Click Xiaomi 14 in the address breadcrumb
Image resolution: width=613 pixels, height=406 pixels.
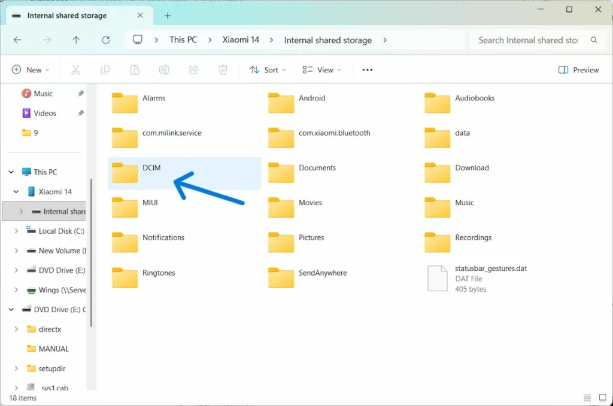click(241, 40)
